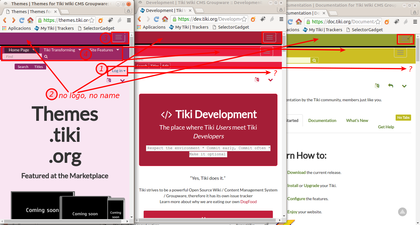Bookmark dev.tiki.org with the star icon
This screenshot has height=225, width=420.
[244, 19]
